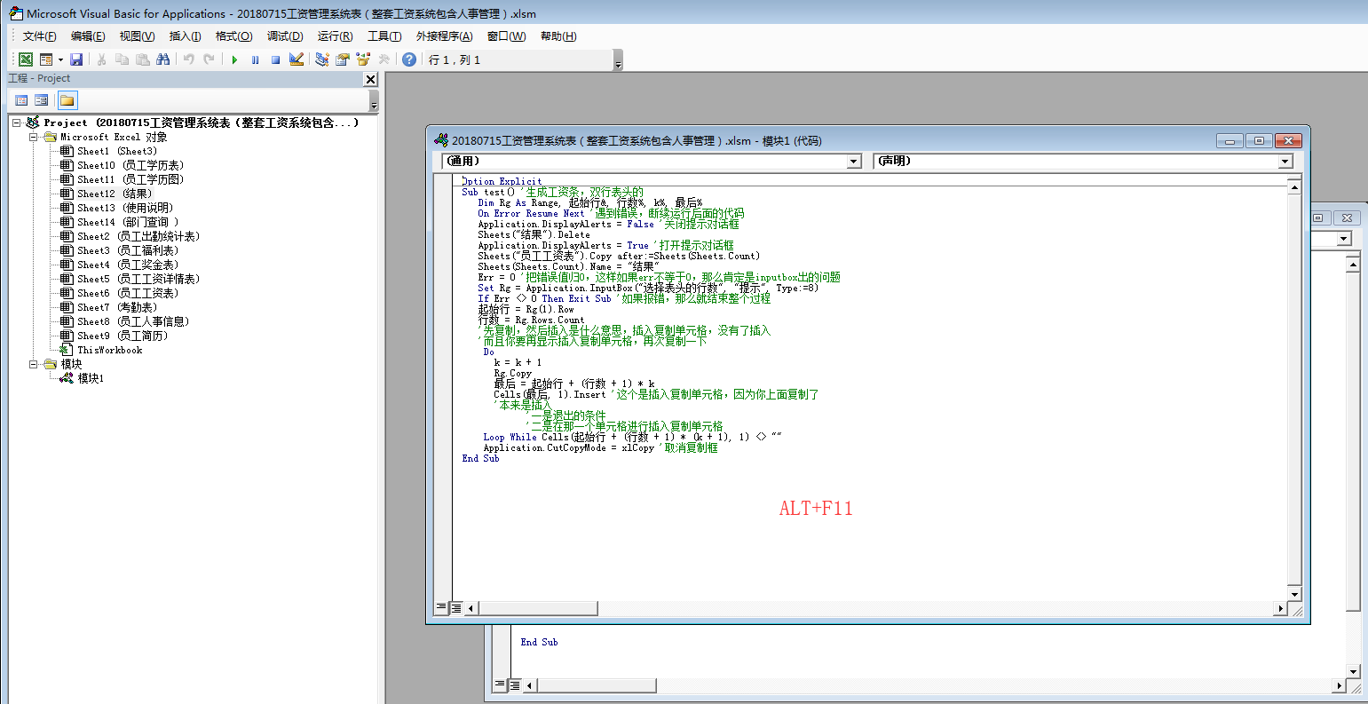The width and height of the screenshot is (1368, 704).
Task: Click the Toolbox hammer-wrench icon
Action: [x=384, y=59]
